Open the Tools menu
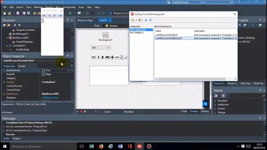 tap(81, 7)
